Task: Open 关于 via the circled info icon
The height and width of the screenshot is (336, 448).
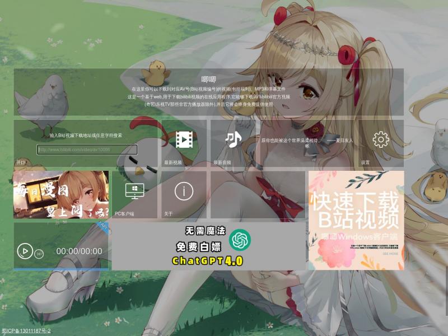Action: click(184, 191)
